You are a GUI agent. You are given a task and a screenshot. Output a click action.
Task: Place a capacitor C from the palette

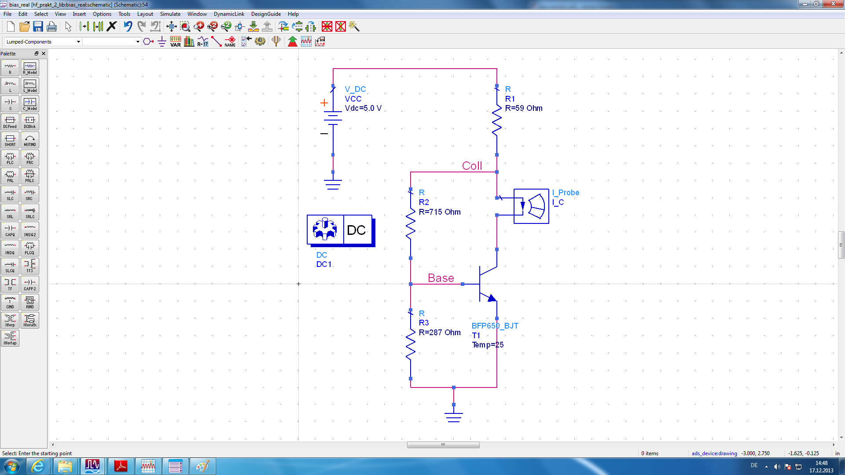10,104
